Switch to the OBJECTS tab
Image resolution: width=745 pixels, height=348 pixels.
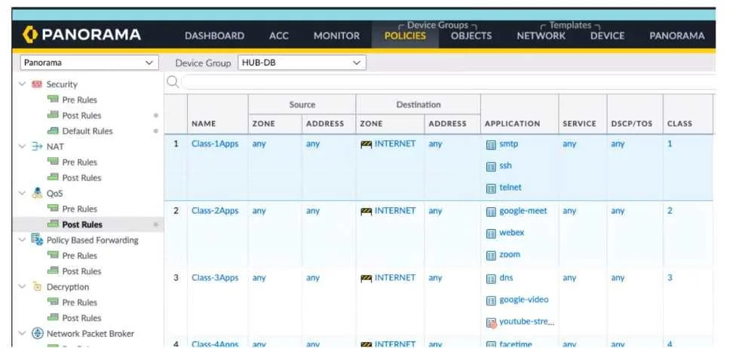pos(471,35)
